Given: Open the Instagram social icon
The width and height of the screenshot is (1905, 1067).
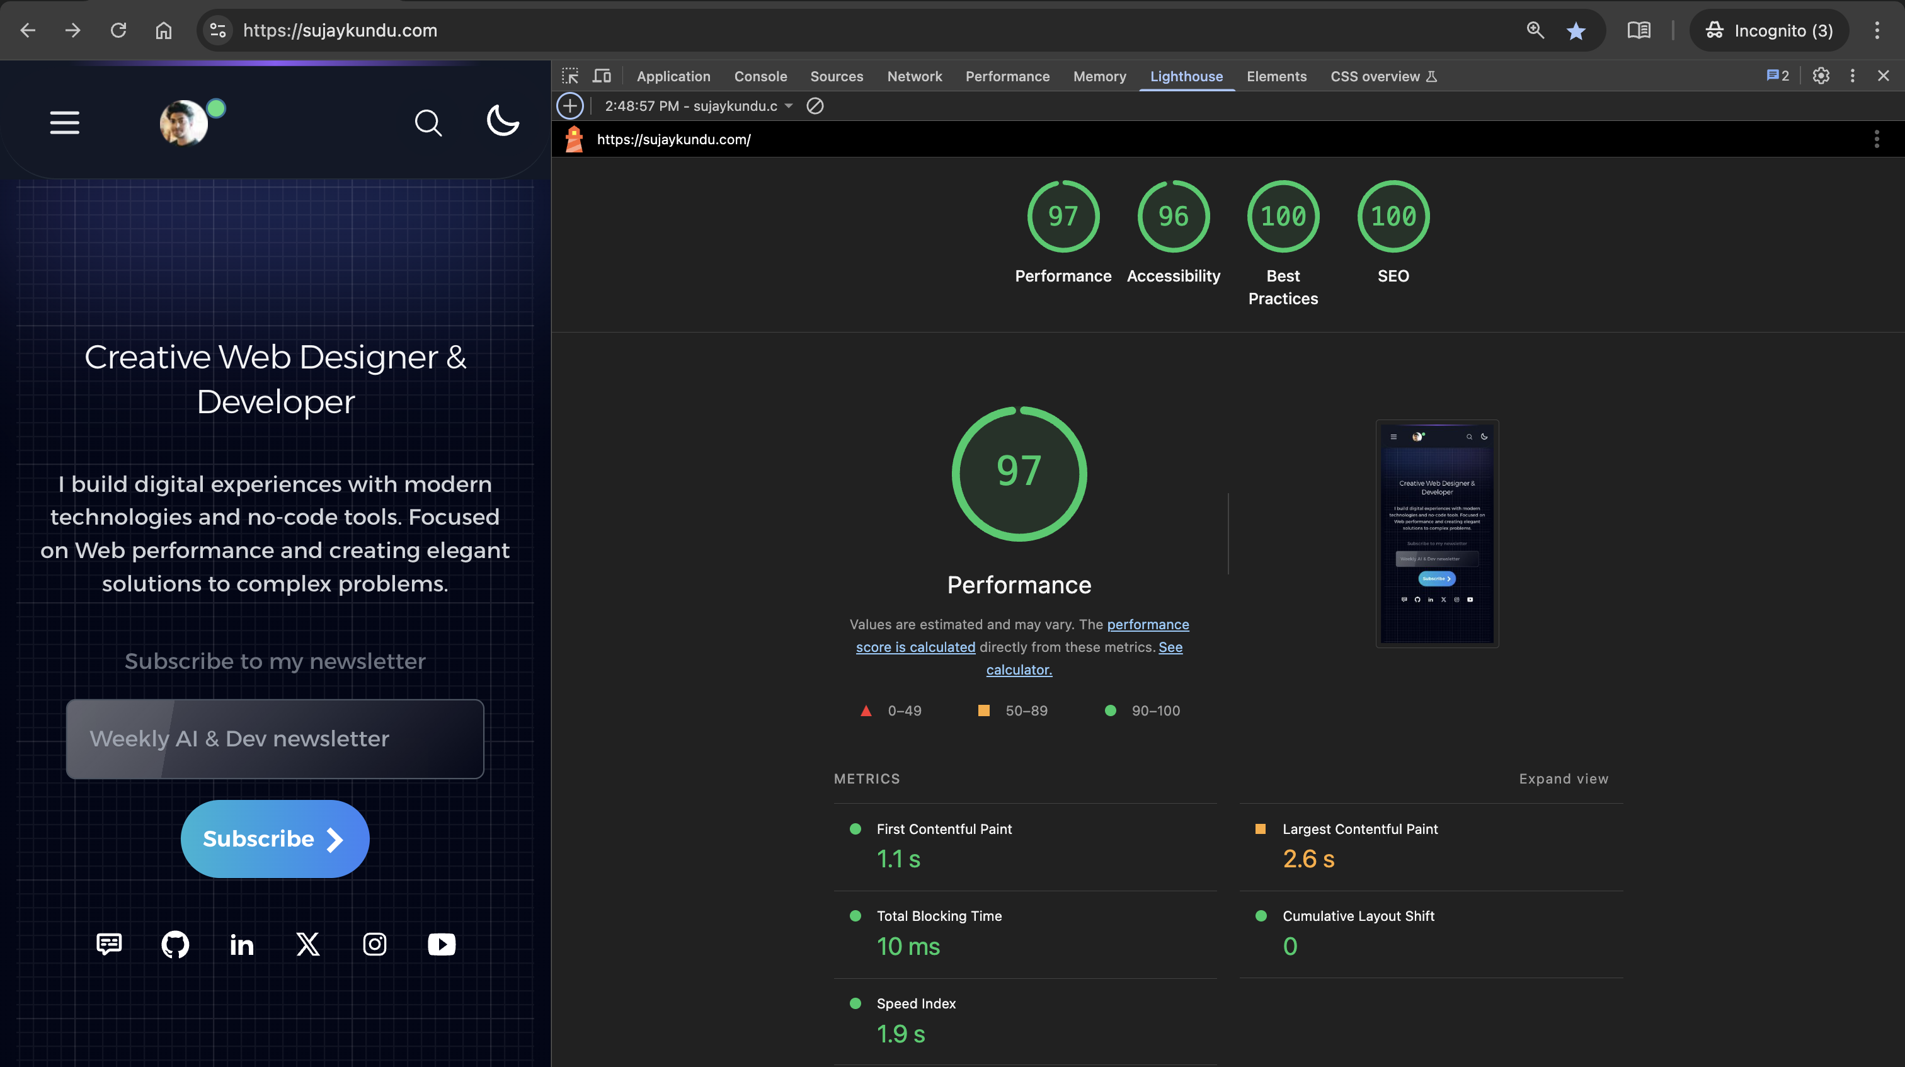Looking at the screenshot, I should pos(375,944).
